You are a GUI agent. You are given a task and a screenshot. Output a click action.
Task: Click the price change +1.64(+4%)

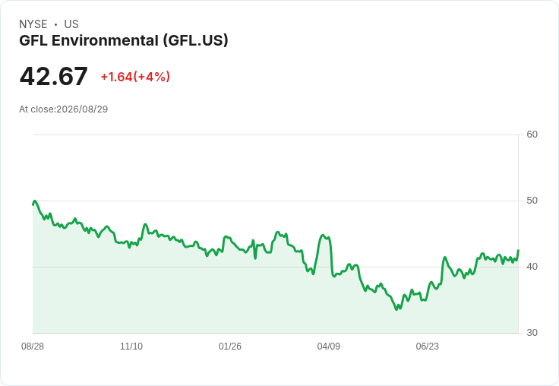point(135,77)
